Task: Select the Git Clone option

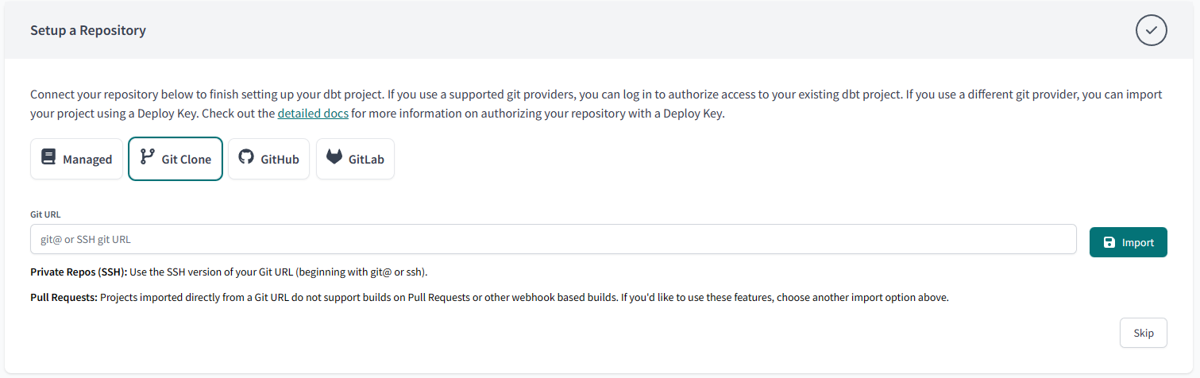Action: 176,159
